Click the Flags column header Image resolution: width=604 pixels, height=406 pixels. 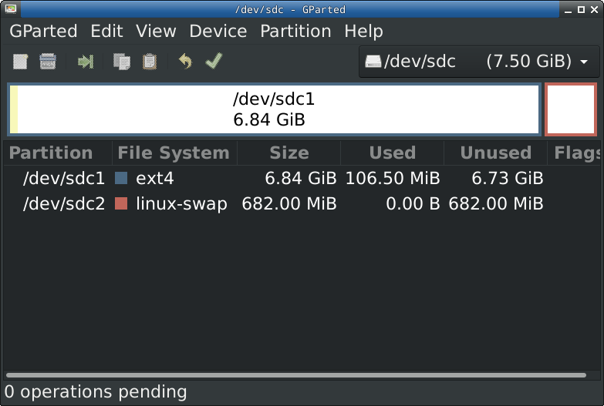pyautogui.click(x=575, y=153)
